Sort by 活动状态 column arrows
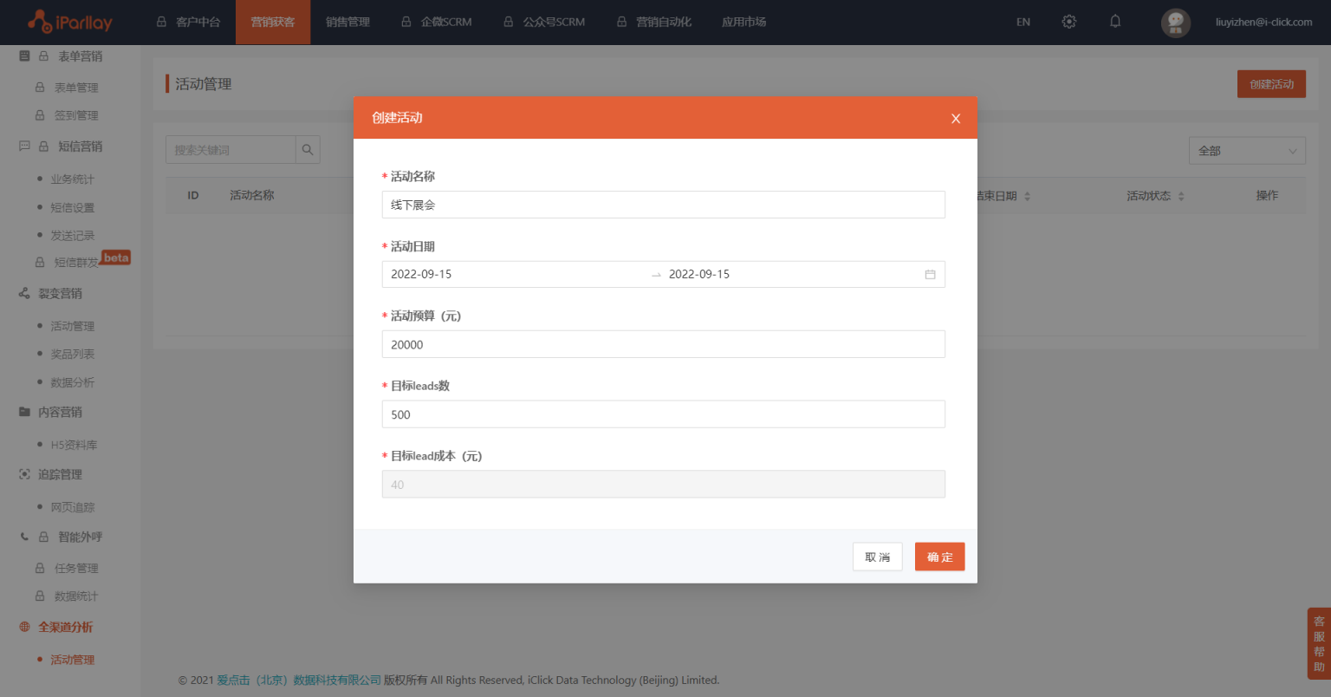Screen dimensions: 1331x697 1181,197
